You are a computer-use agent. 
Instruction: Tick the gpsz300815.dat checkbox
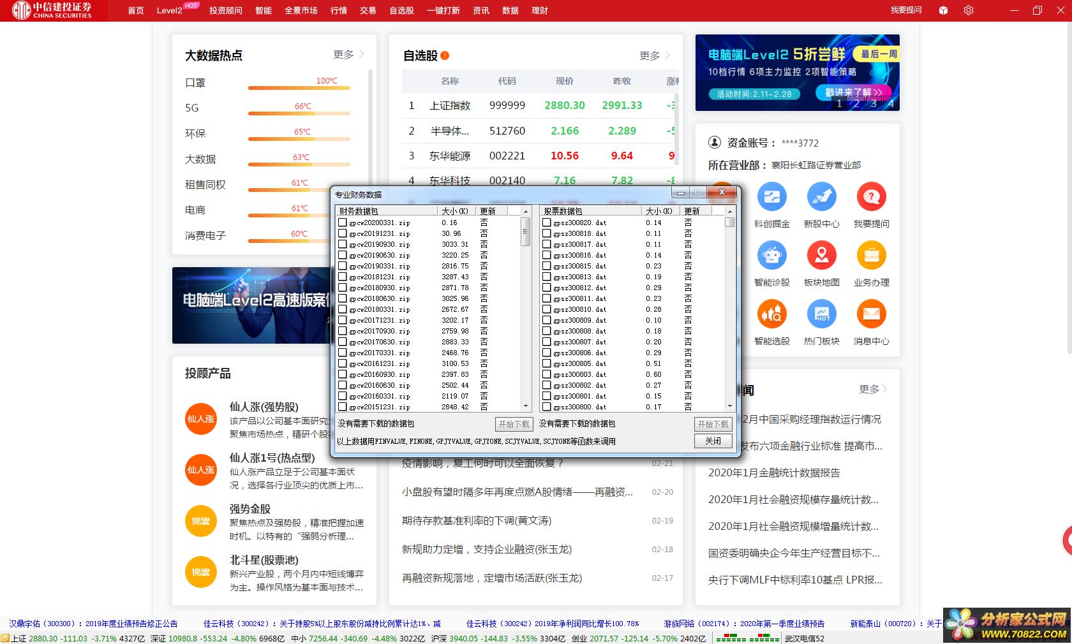pyautogui.click(x=547, y=266)
